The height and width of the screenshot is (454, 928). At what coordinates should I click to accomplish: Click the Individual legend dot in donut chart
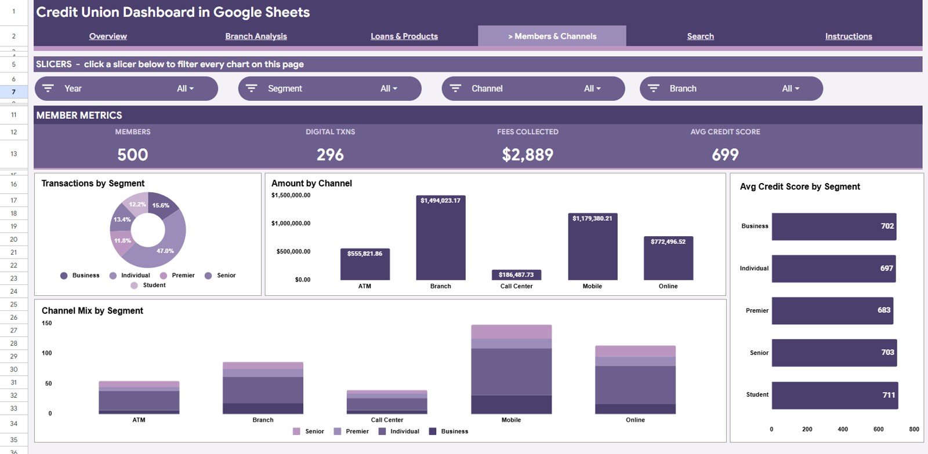click(113, 276)
